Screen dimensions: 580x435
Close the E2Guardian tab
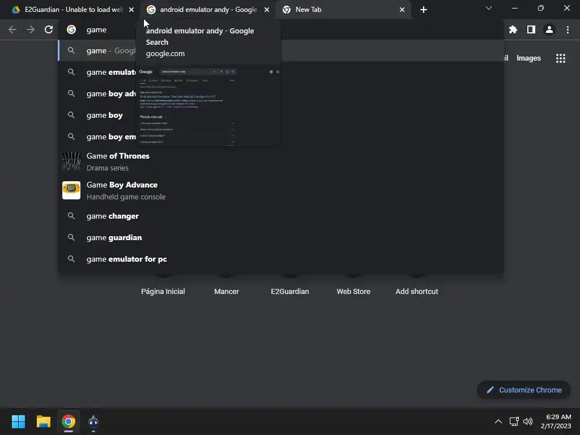(x=131, y=10)
